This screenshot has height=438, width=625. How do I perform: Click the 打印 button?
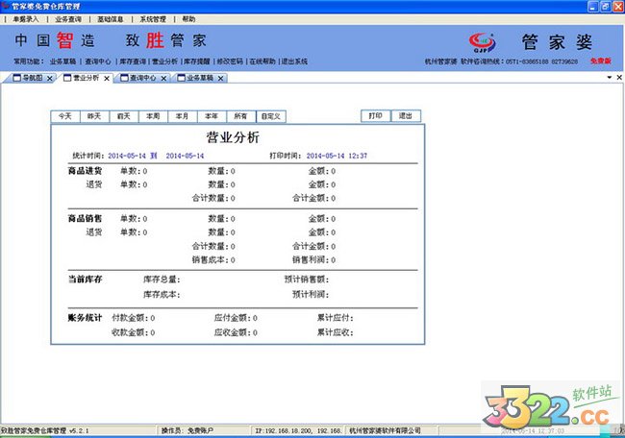(375, 116)
